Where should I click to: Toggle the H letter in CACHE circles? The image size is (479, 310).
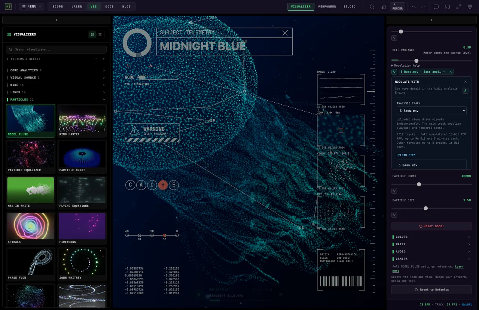point(163,185)
